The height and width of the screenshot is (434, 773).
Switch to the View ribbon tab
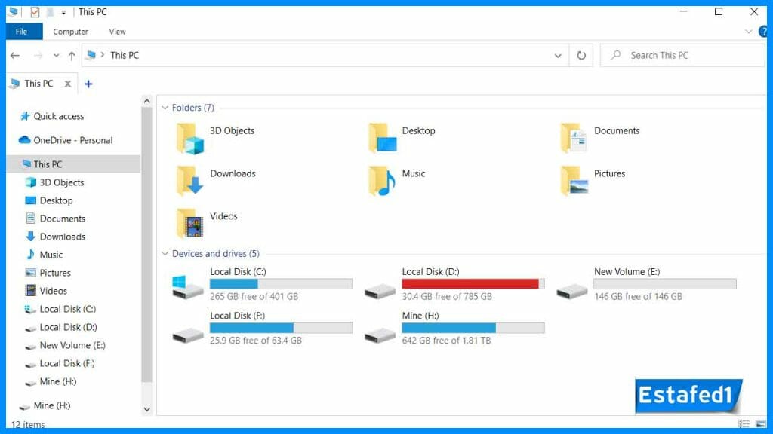click(117, 32)
